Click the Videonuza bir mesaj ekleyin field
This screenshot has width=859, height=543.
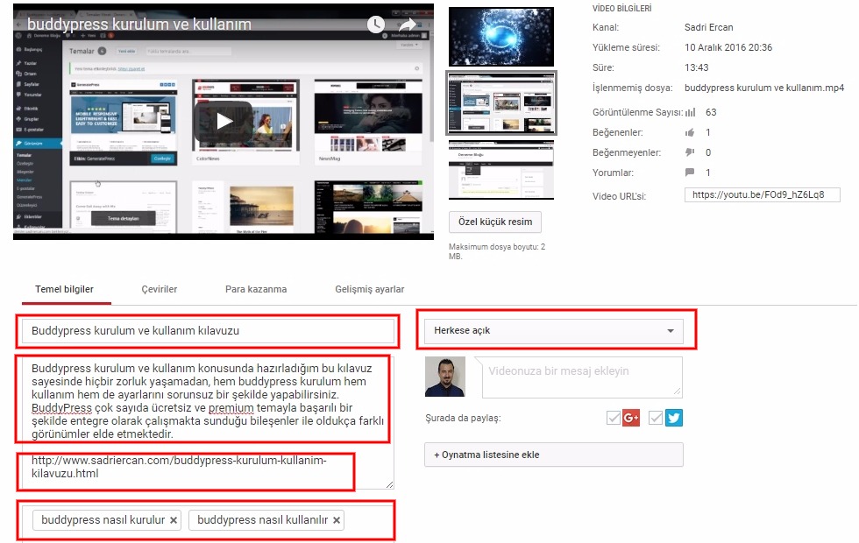[582, 377]
